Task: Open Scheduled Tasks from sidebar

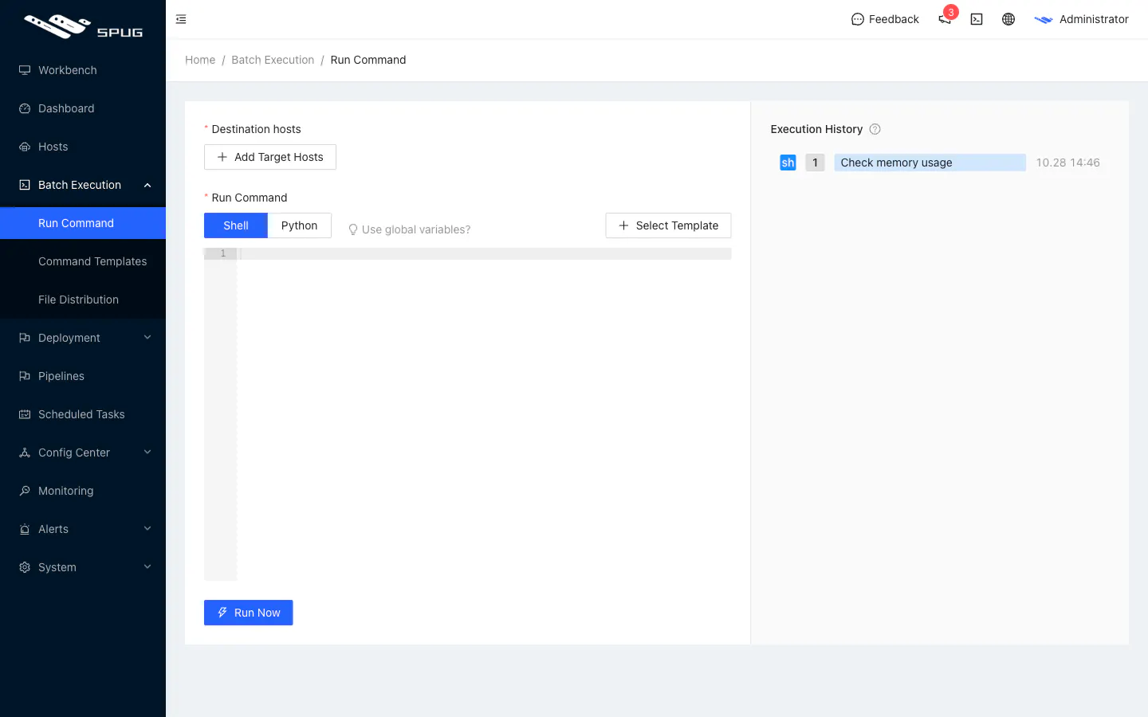Action: (83, 414)
